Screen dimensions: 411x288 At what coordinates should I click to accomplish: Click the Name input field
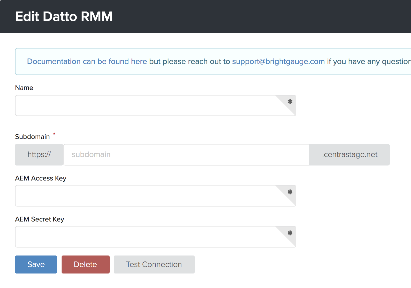pyautogui.click(x=155, y=105)
